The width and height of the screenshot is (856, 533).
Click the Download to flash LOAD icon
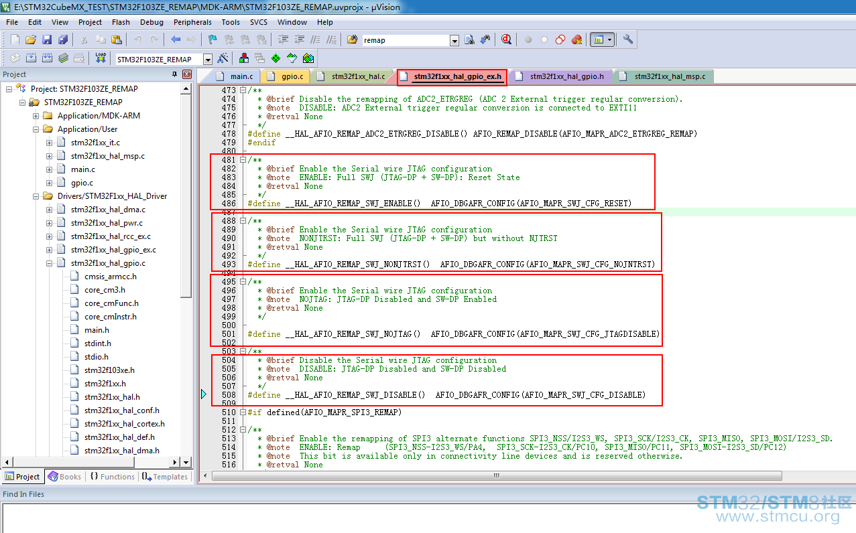pyautogui.click(x=101, y=58)
